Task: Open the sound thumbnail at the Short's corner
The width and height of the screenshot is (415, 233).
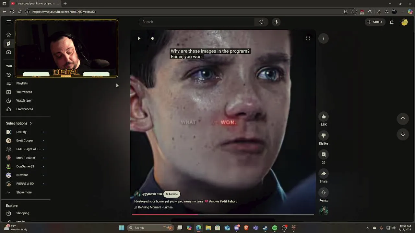Action: (324, 211)
